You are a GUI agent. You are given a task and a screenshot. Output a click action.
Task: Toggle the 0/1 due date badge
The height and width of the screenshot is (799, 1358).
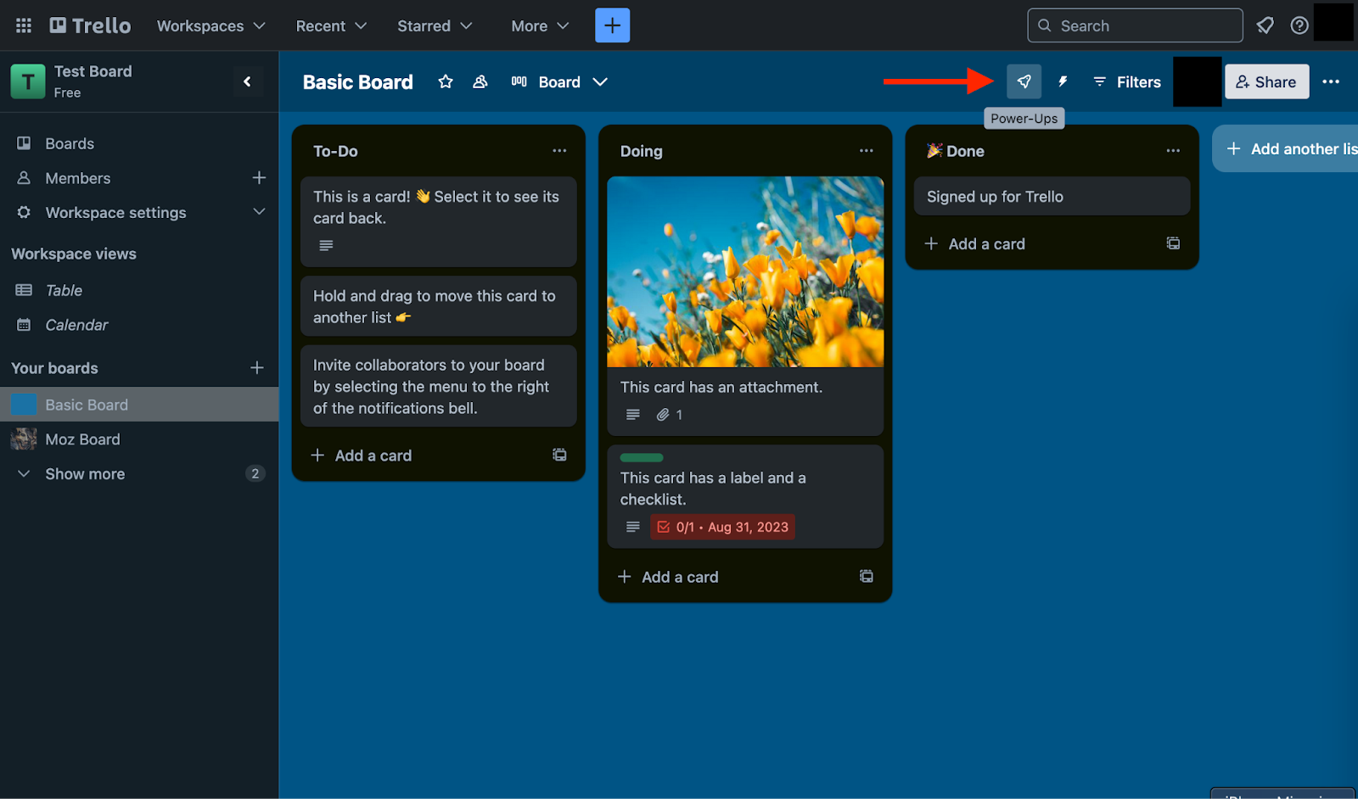tap(723, 527)
